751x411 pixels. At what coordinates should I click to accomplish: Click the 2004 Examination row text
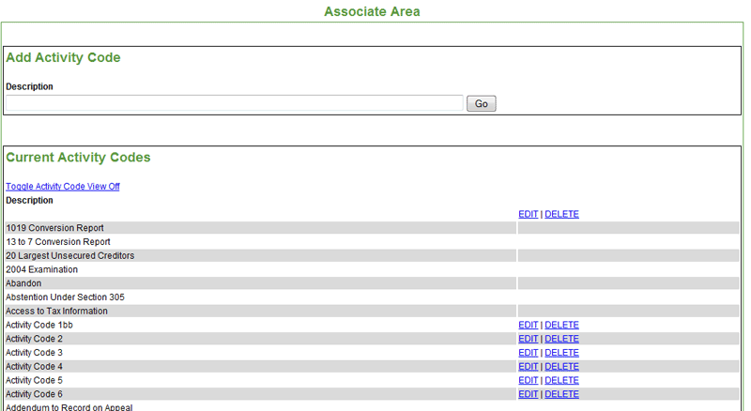(41, 269)
